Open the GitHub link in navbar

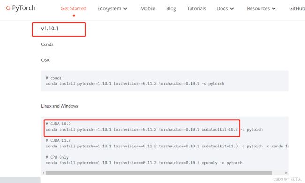click(x=297, y=8)
